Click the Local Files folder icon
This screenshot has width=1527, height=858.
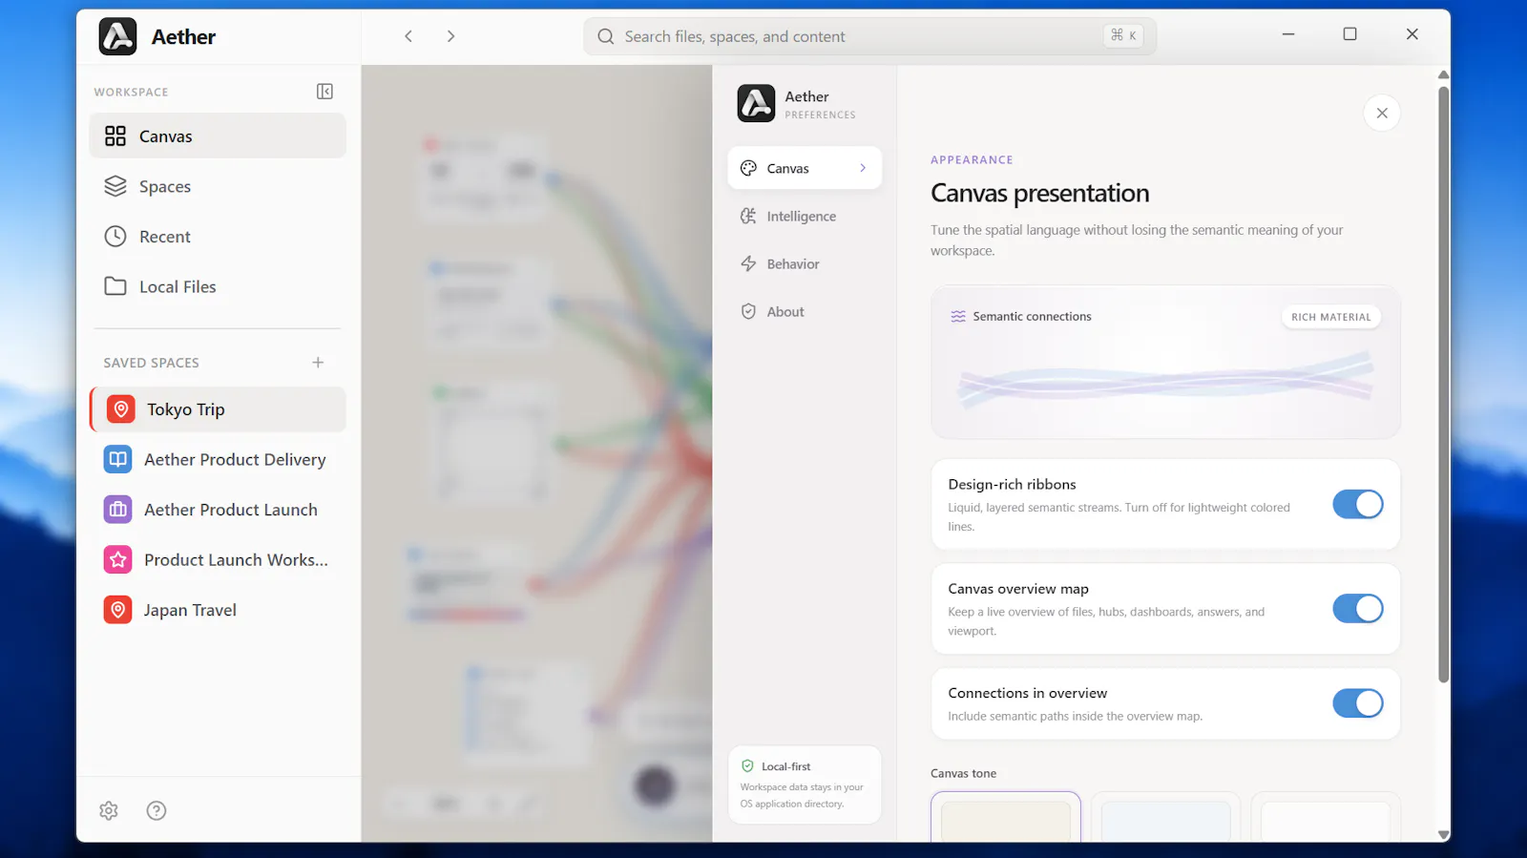[115, 286]
